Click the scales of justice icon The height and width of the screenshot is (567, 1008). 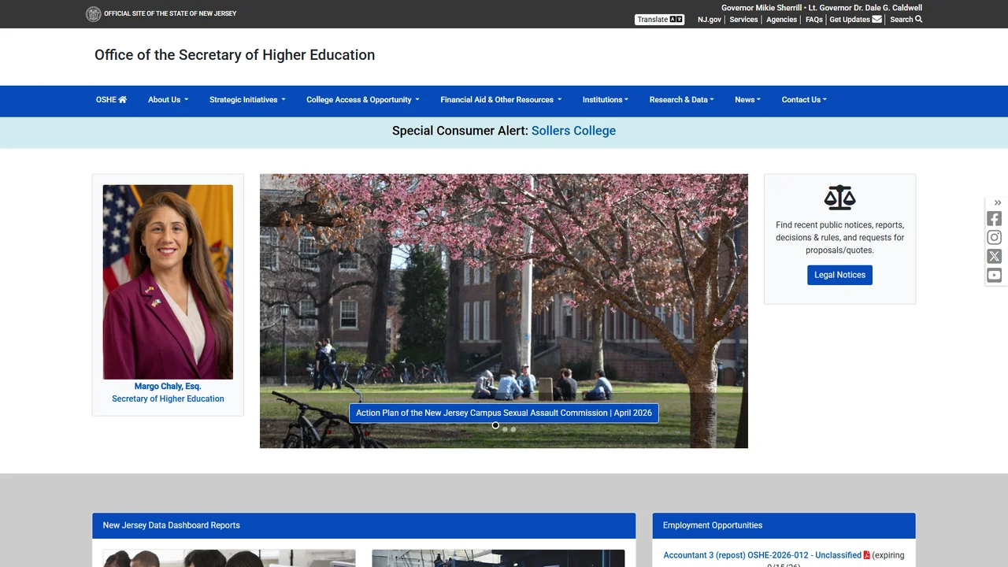(x=839, y=198)
